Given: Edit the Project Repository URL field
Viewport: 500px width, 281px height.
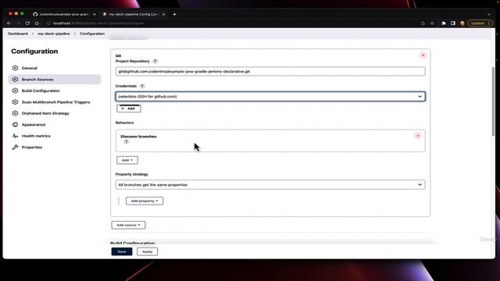Looking at the screenshot, I should click(270, 71).
